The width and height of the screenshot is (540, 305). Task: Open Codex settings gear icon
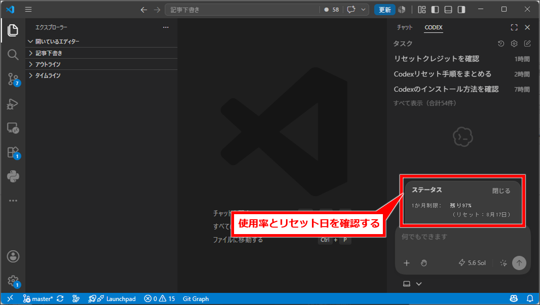514,44
